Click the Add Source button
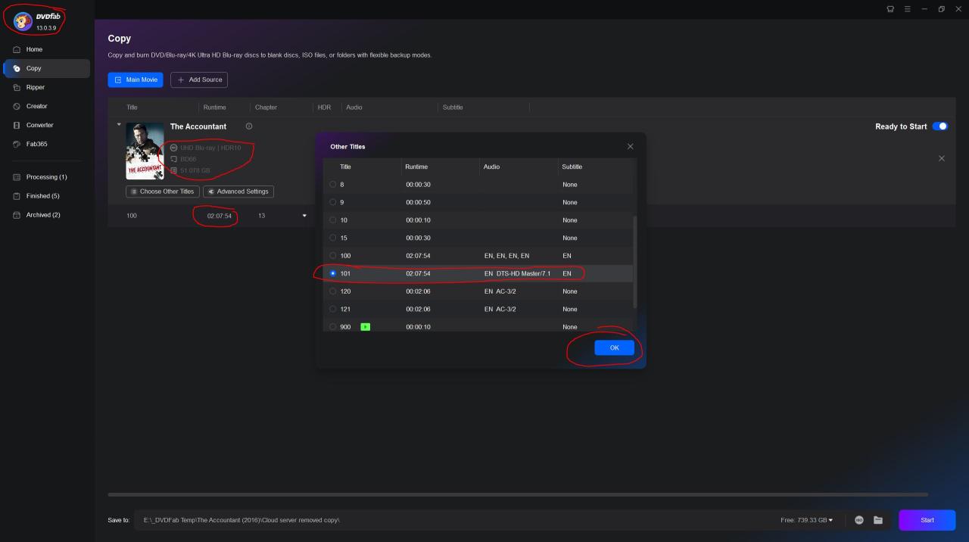The width and height of the screenshot is (969, 542). 199,79
